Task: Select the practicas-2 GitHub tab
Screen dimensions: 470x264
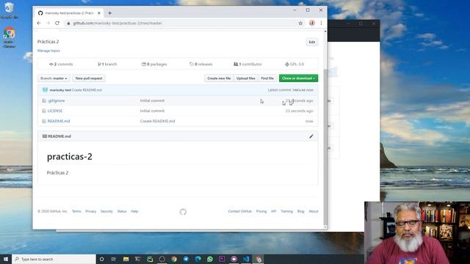Action: [69, 13]
